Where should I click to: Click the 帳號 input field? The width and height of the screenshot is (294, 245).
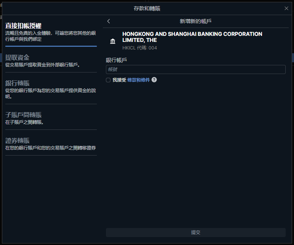[x=196, y=69]
